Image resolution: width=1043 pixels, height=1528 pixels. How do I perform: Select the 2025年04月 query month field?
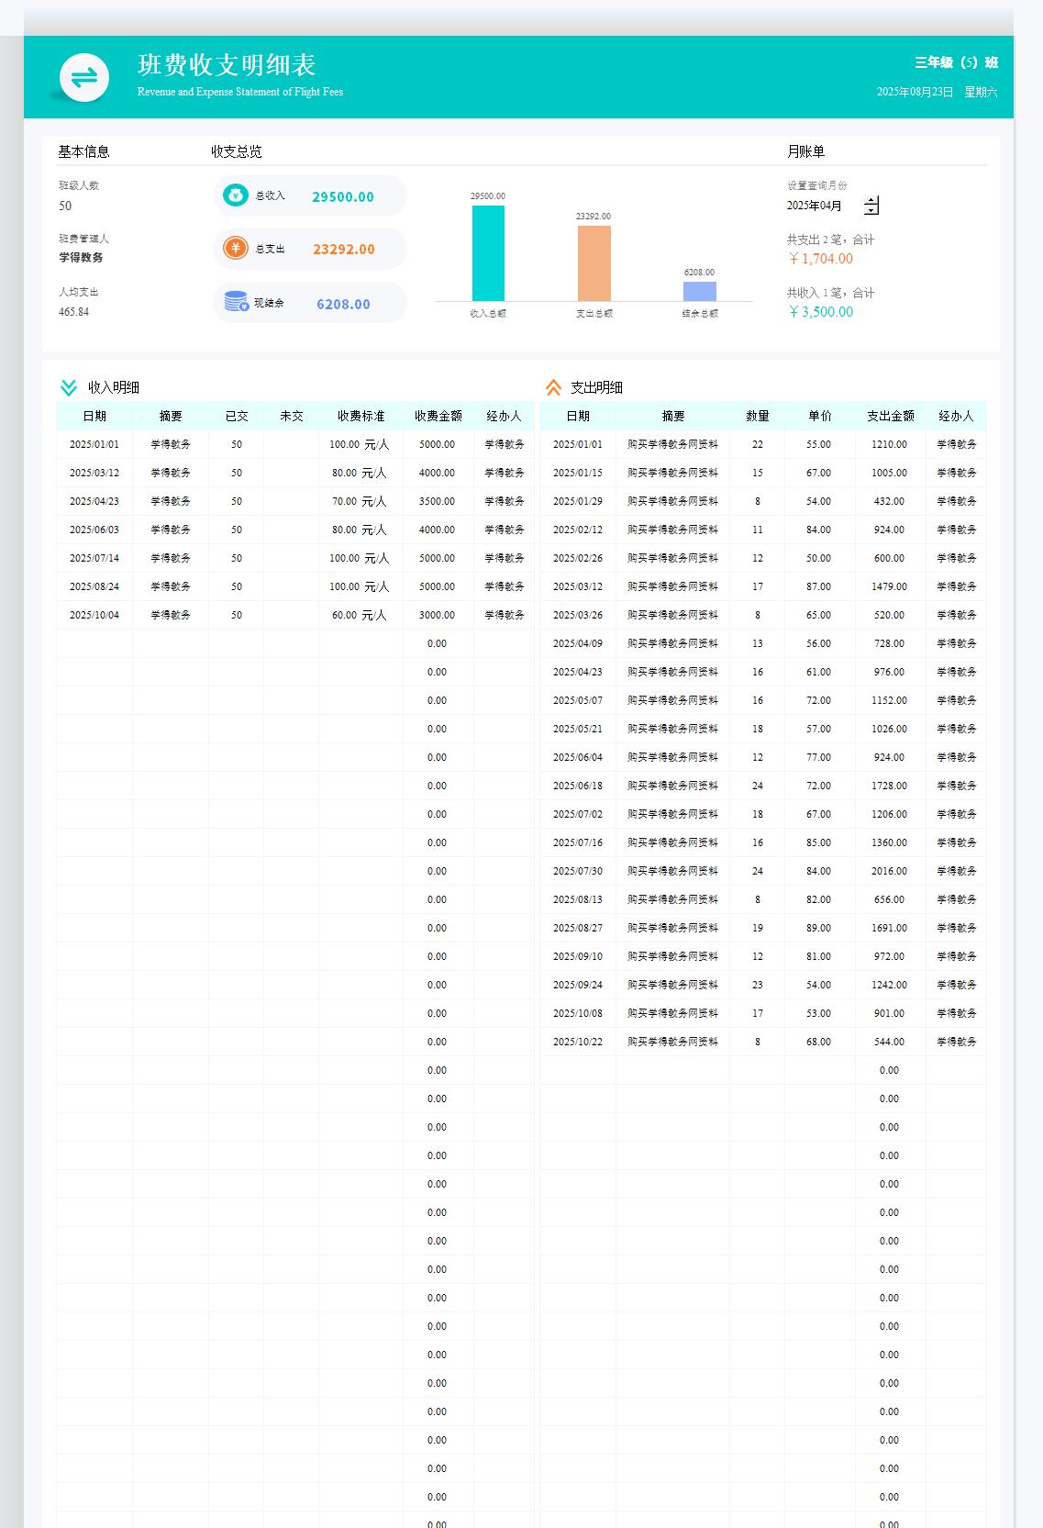point(815,206)
